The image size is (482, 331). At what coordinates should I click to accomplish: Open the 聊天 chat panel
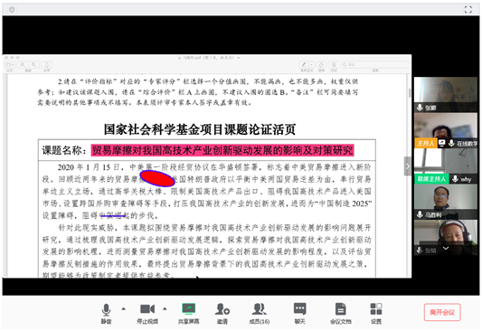click(299, 314)
